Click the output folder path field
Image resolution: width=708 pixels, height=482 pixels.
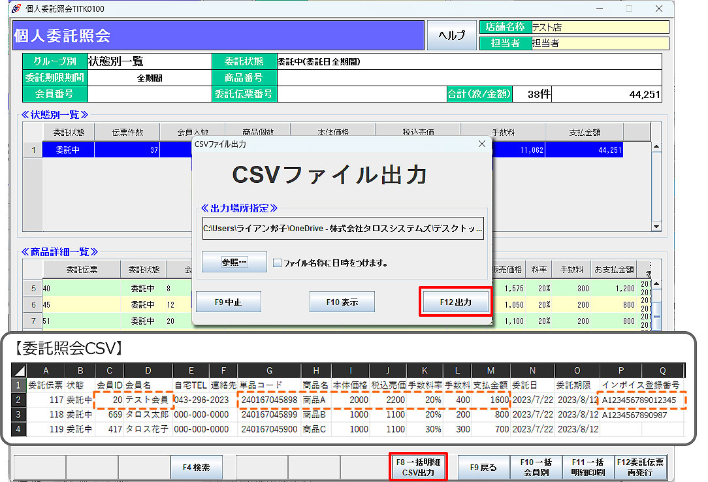tap(342, 229)
